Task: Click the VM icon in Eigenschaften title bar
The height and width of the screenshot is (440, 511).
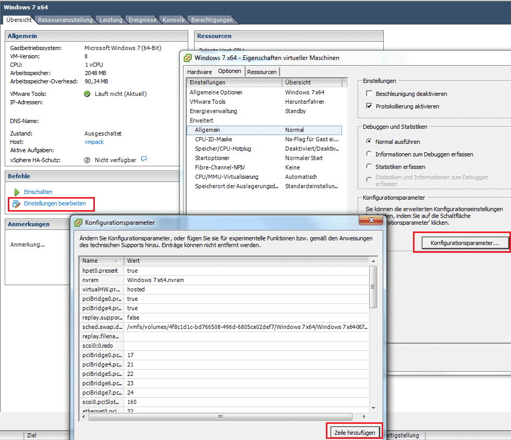Action: pos(188,58)
